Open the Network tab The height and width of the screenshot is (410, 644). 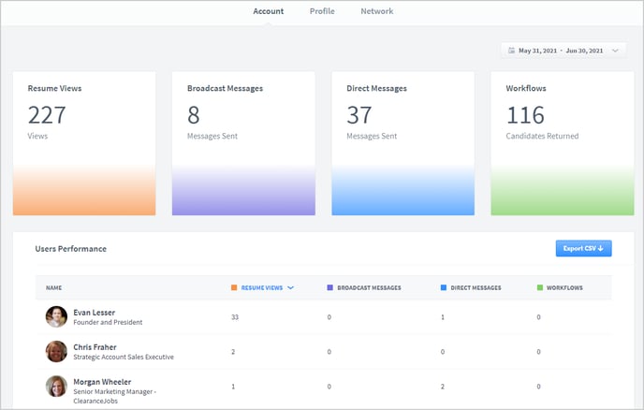click(x=376, y=11)
